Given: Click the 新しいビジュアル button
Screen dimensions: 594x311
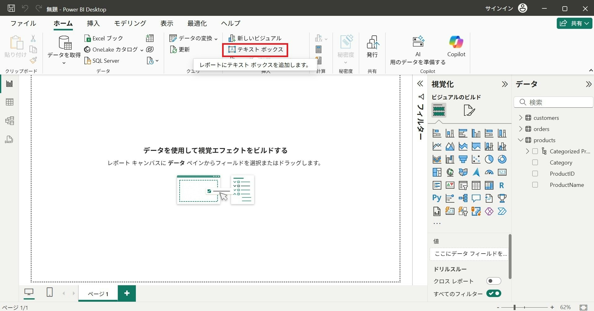Looking at the screenshot, I should pos(255,38).
